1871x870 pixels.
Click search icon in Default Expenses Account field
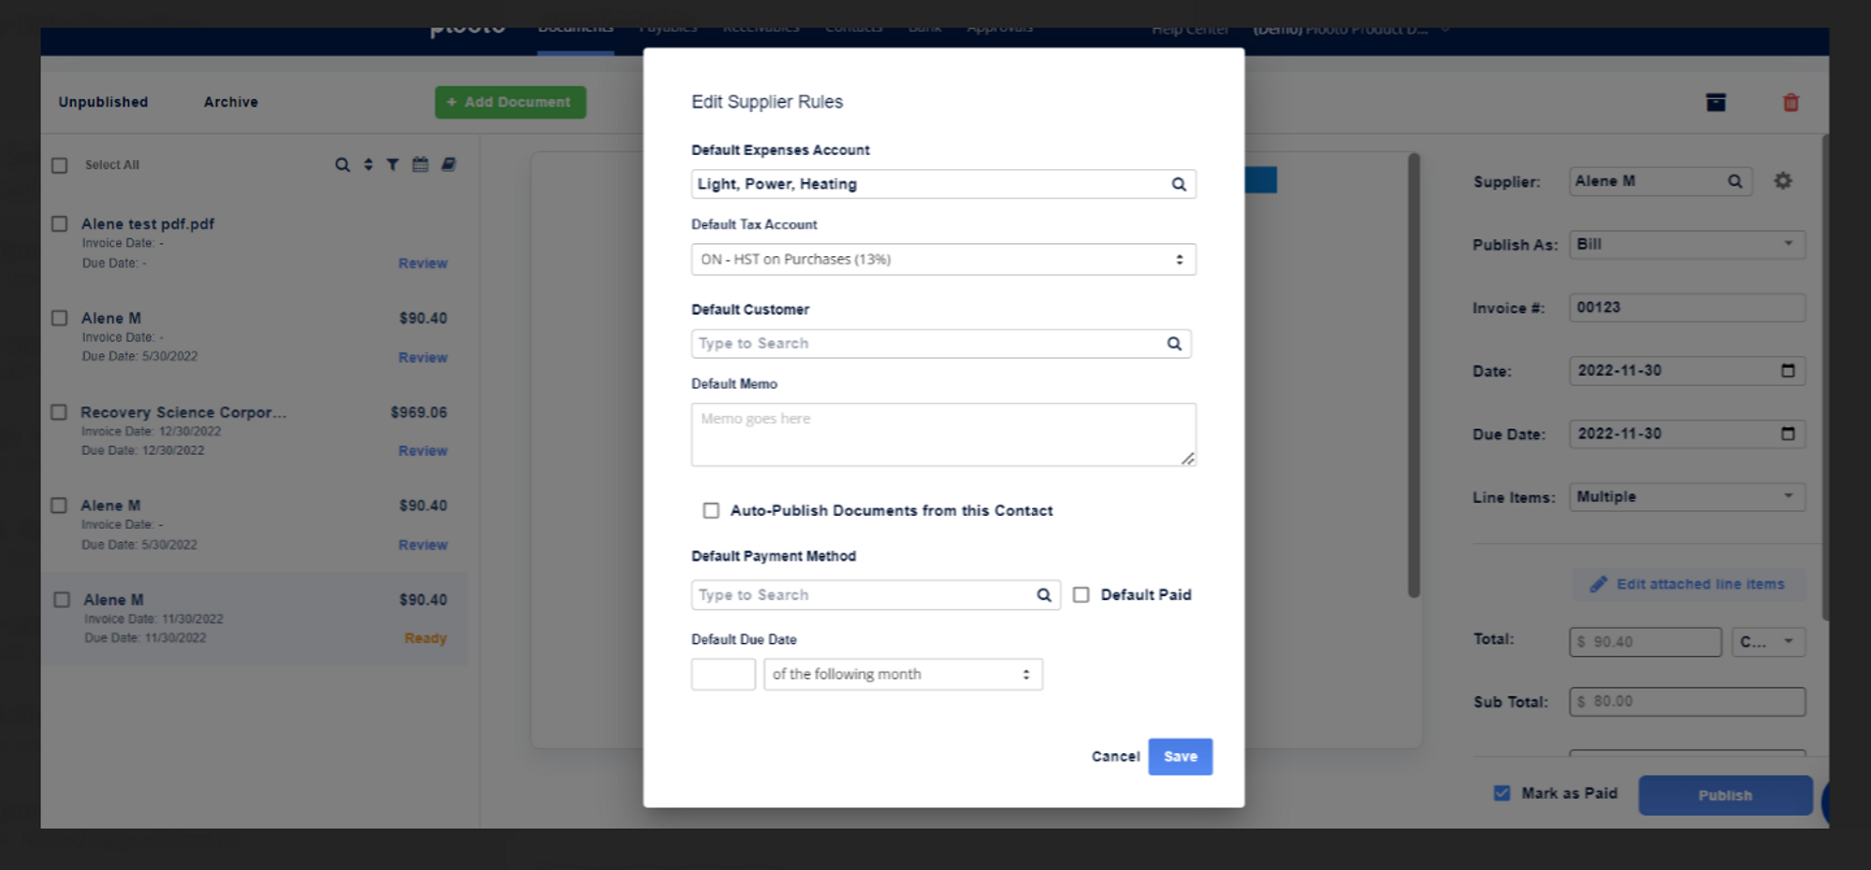point(1179,184)
